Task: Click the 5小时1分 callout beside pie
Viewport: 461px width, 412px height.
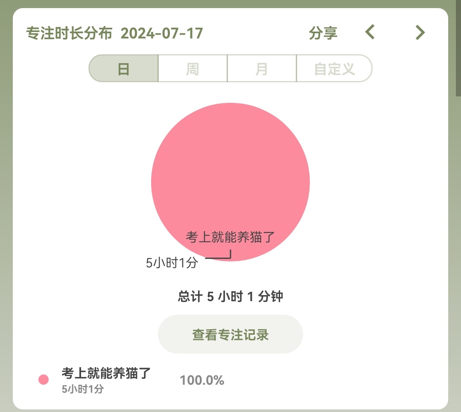Action: point(172,263)
